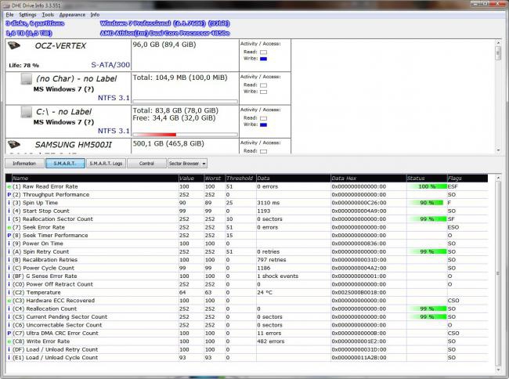The image size is (509, 379).
Task: Click the P icon beside Throughput Performance
Action: click(9, 194)
